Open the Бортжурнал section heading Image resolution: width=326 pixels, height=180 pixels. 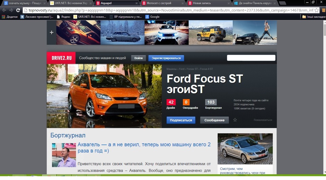pyautogui.click(x=68, y=135)
